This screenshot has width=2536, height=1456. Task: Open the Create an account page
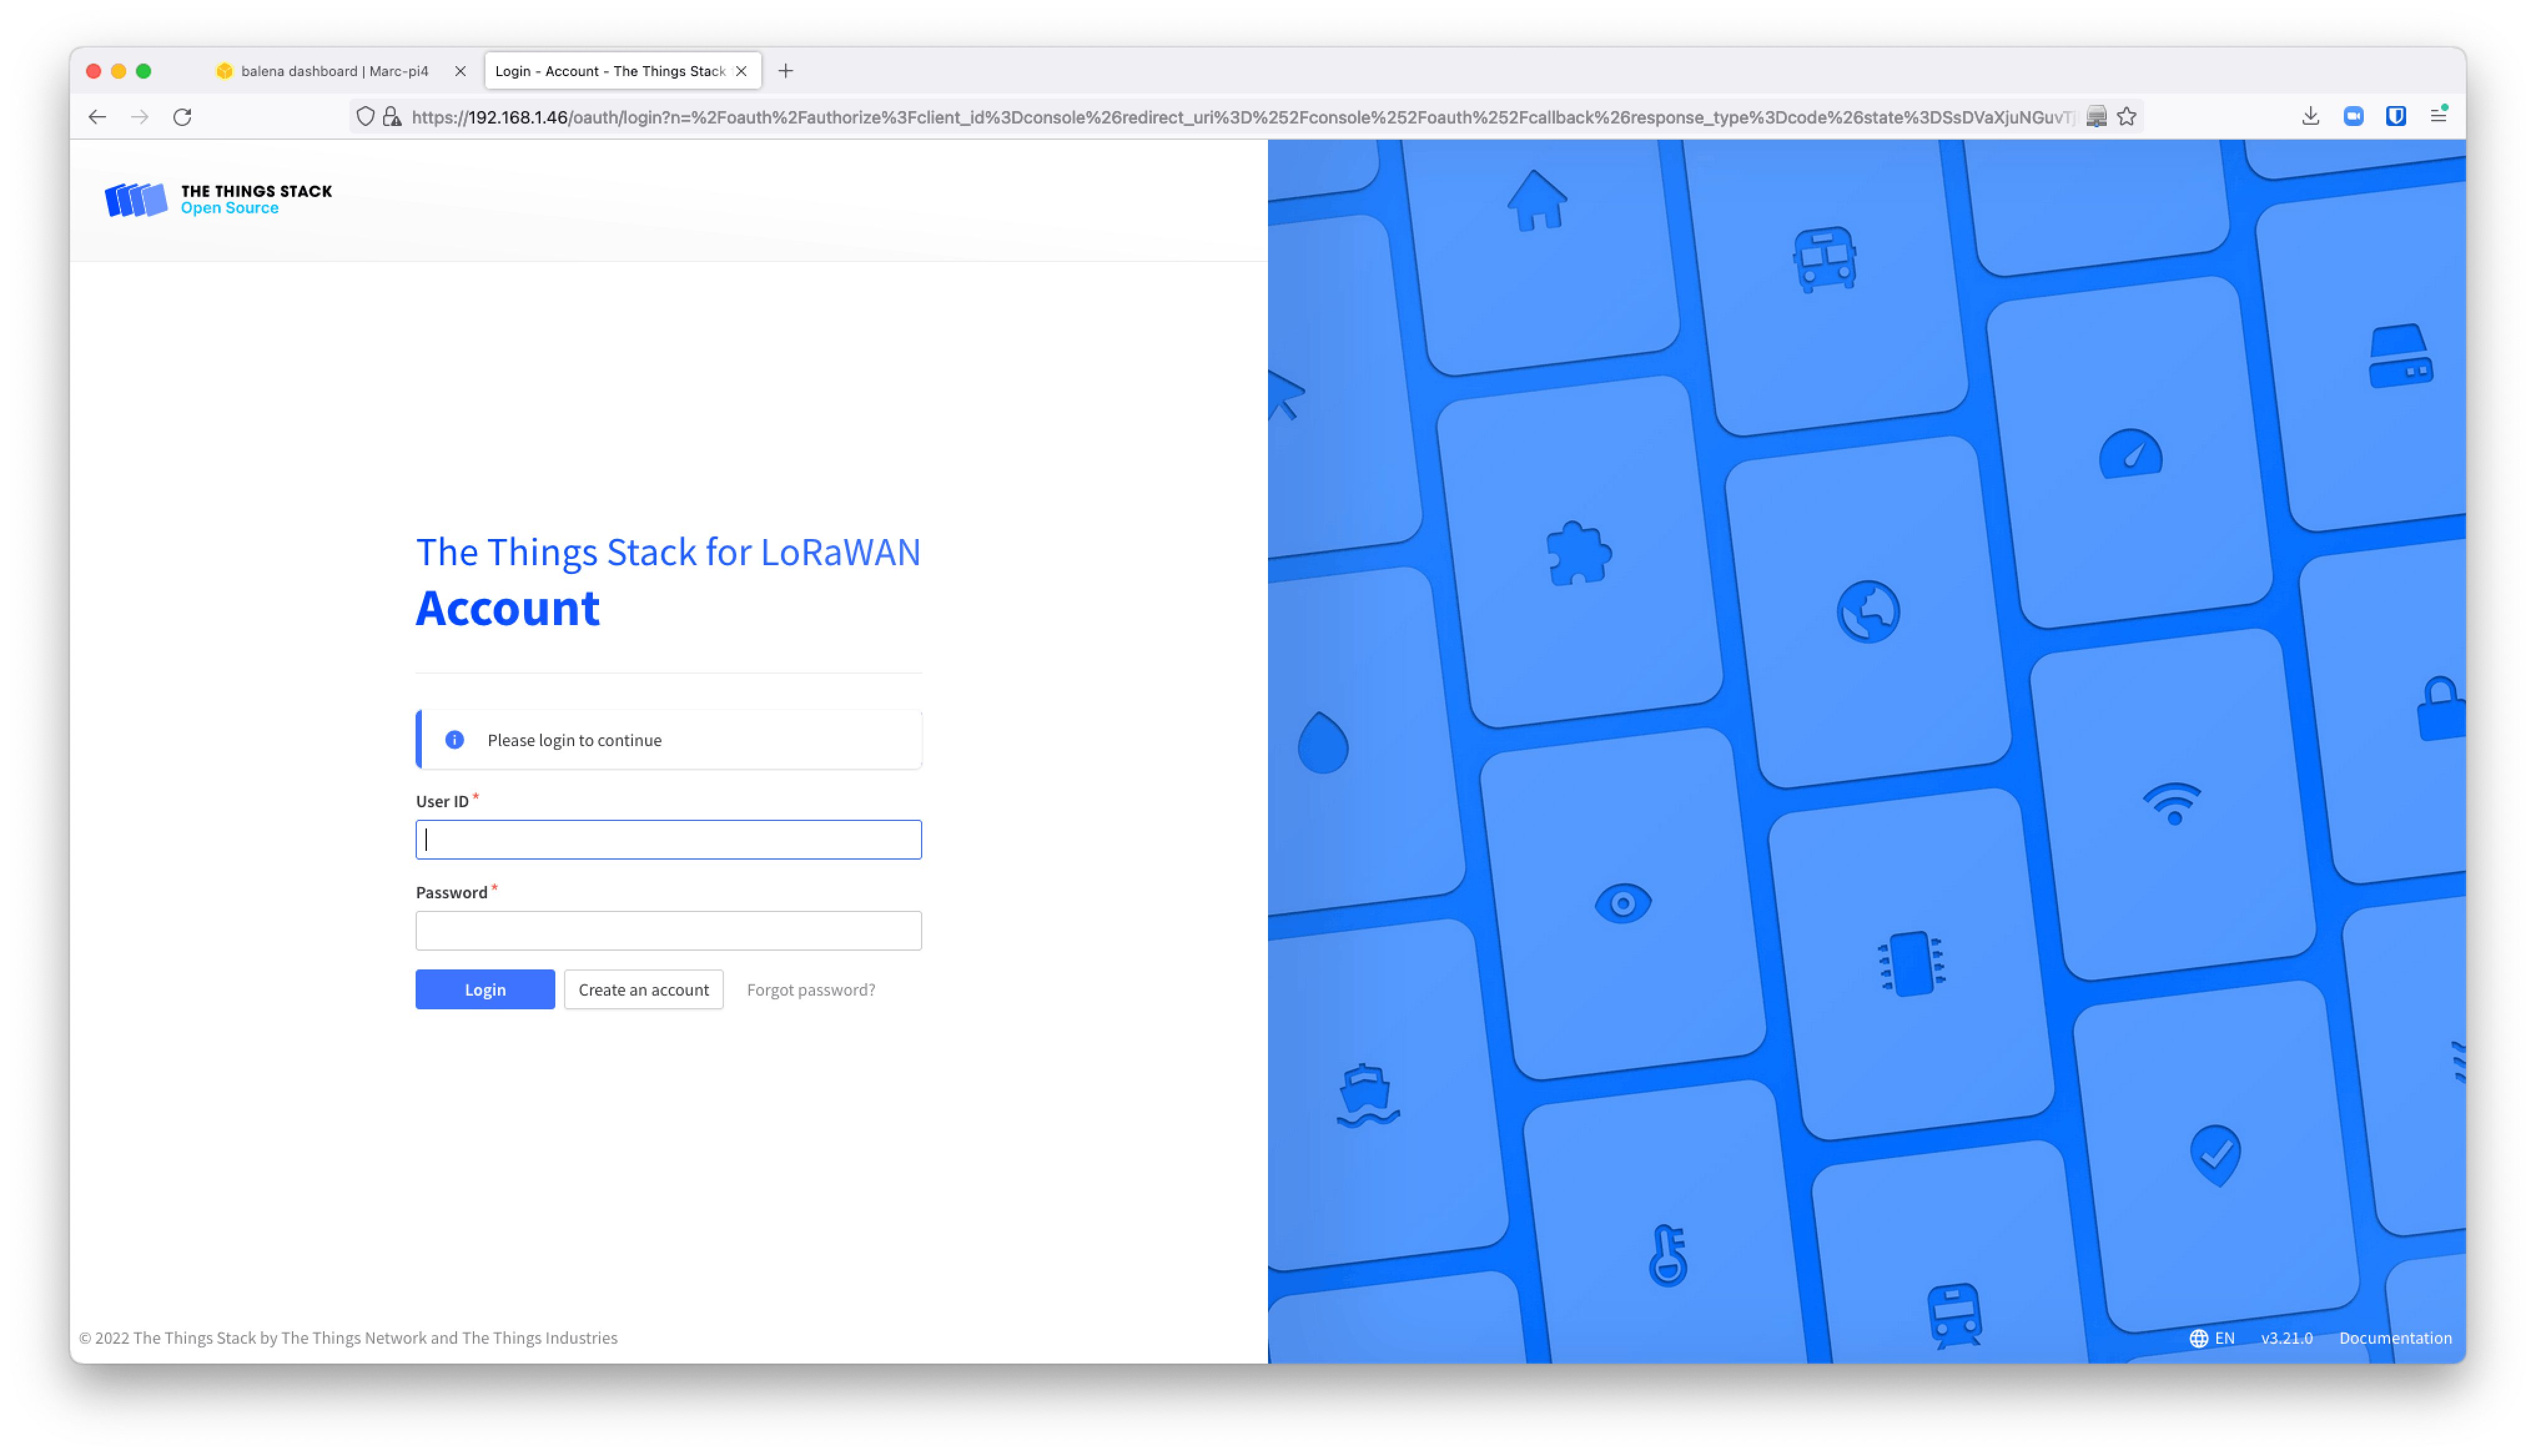tap(643, 989)
